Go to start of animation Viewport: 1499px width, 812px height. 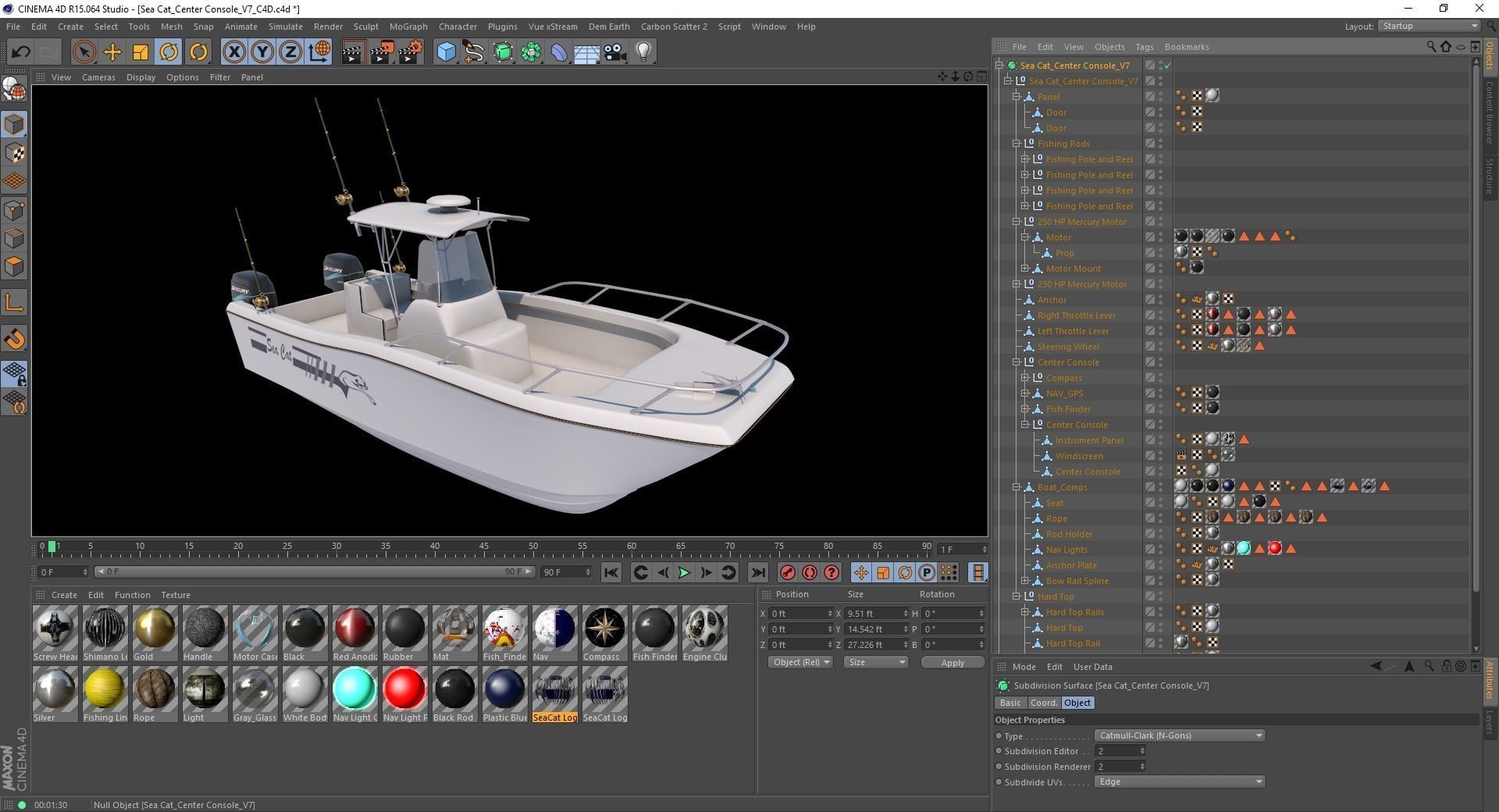tap(611, 573)
